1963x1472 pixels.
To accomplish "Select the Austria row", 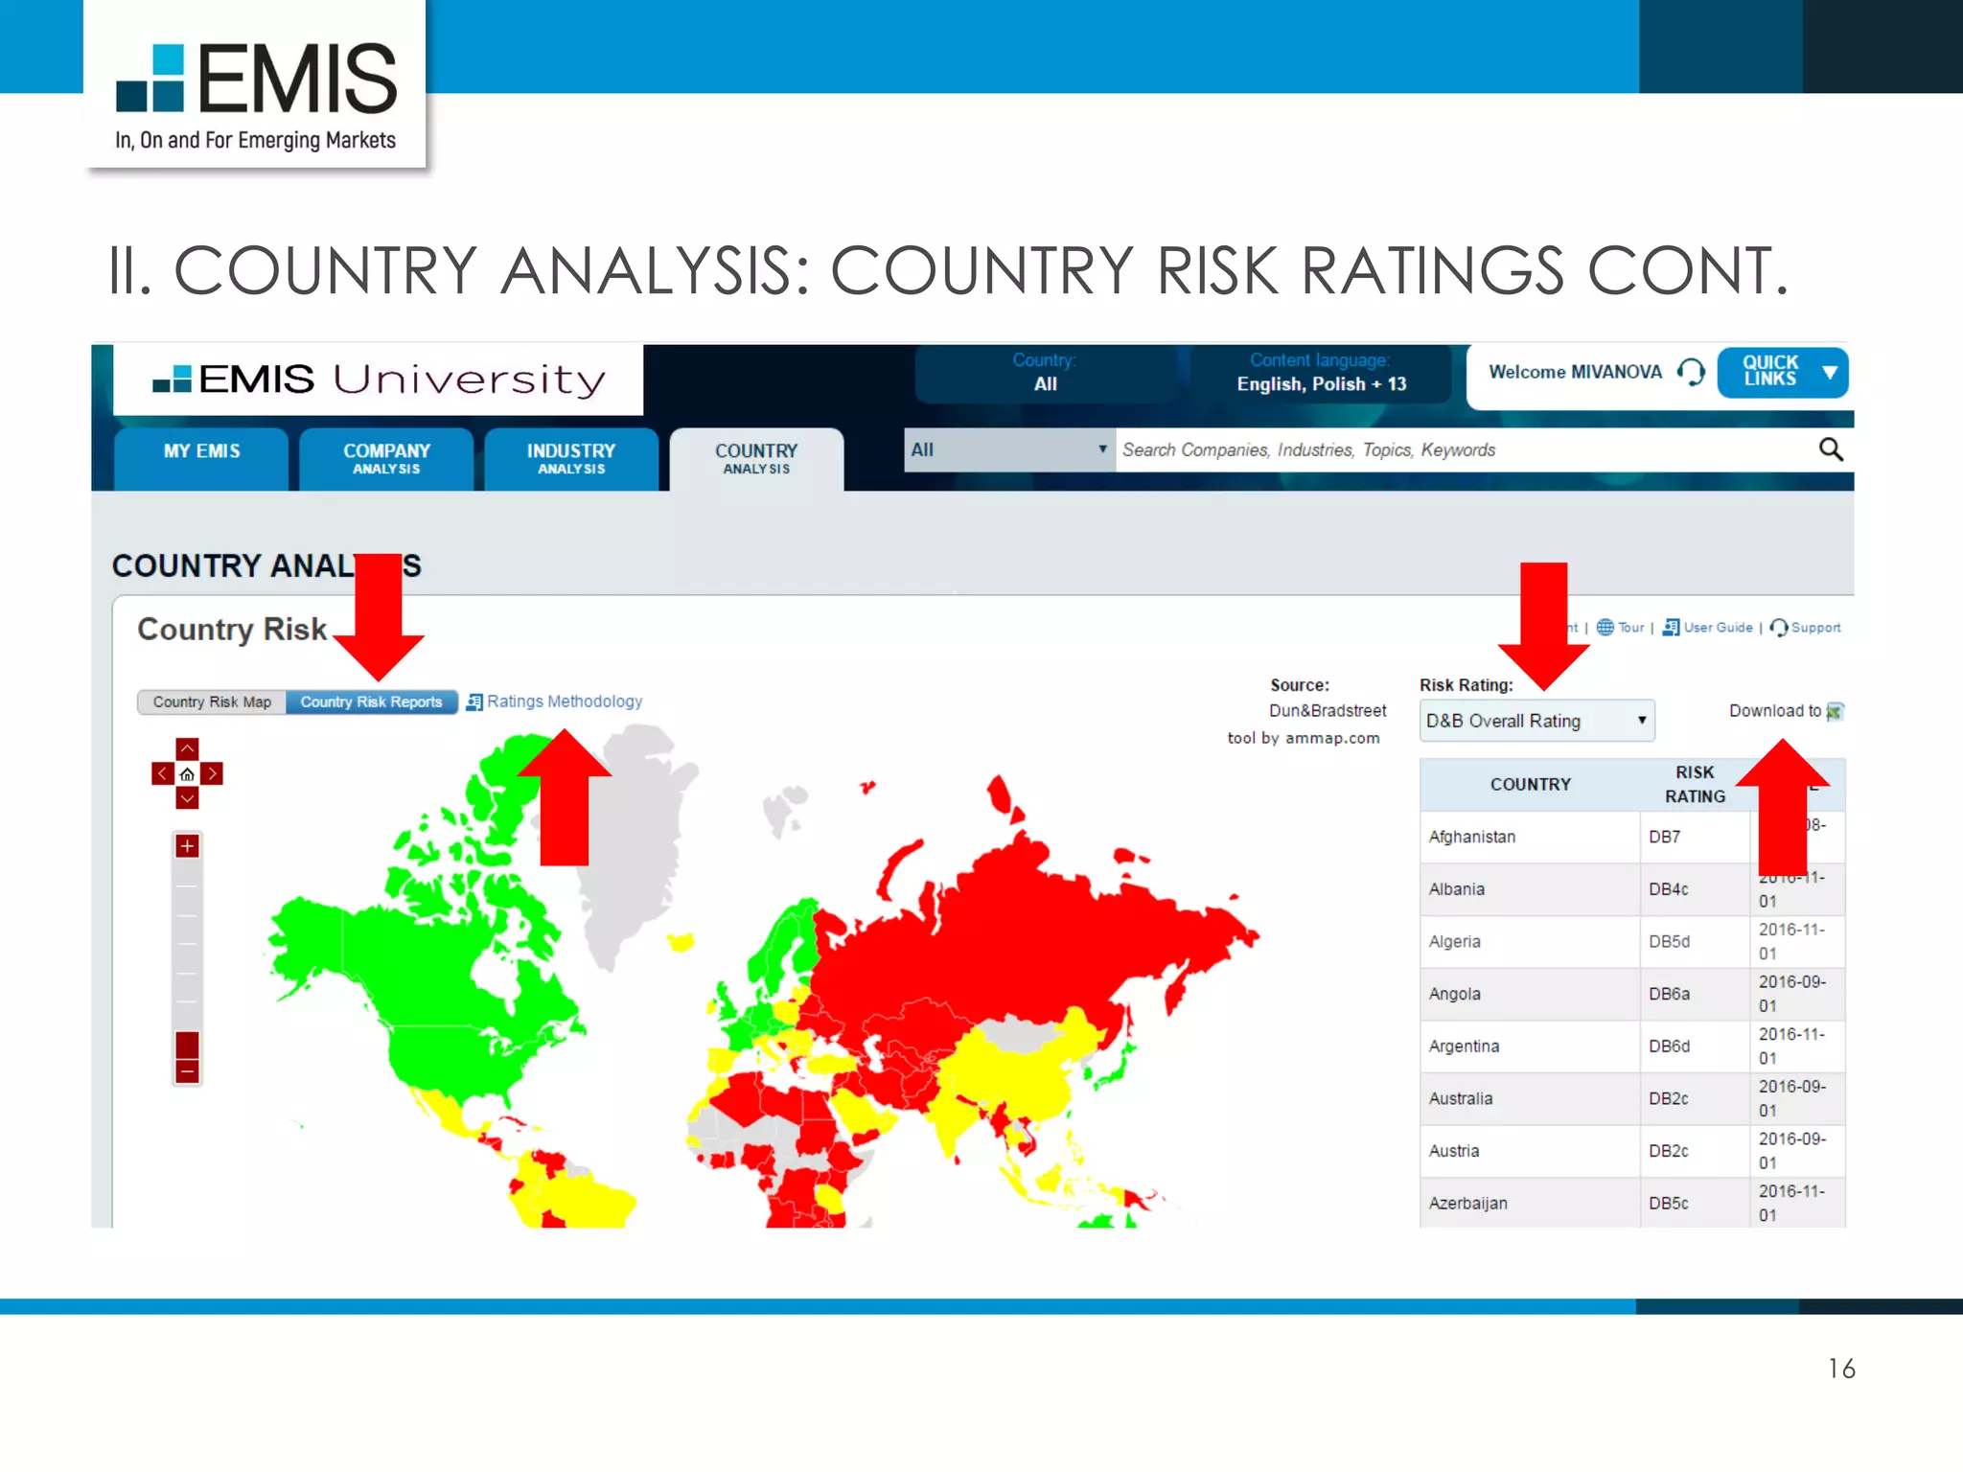I will click(1632, 1151).
